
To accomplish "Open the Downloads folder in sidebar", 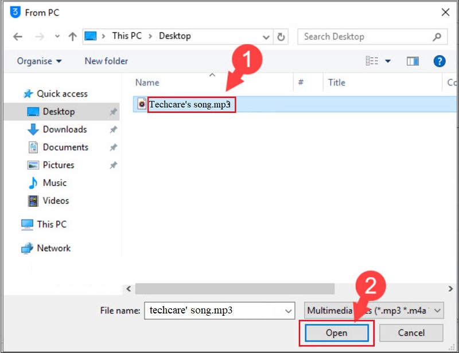I will pos(64,130).
